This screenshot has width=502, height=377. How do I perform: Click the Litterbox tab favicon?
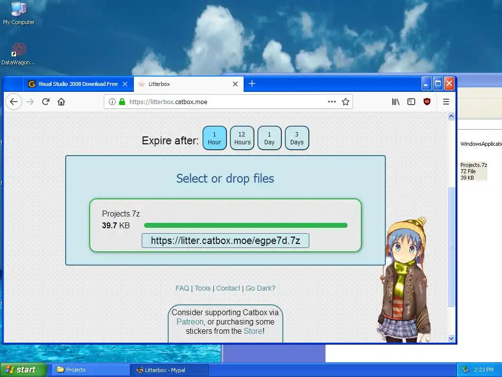pyautogui.click(x=142, y=84)
